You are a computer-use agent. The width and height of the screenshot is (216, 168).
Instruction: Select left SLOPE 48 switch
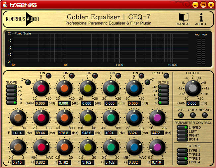pyautogui.click(x=12, y=87)
